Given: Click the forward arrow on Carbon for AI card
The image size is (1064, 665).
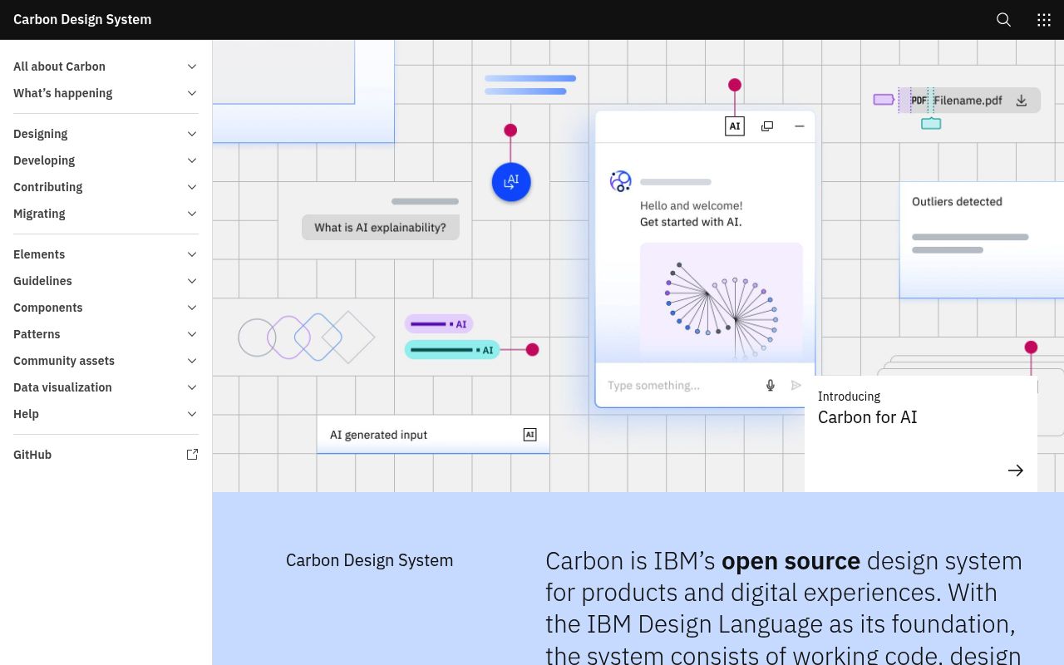Looking at the screenshot, I should [1015, 470].
